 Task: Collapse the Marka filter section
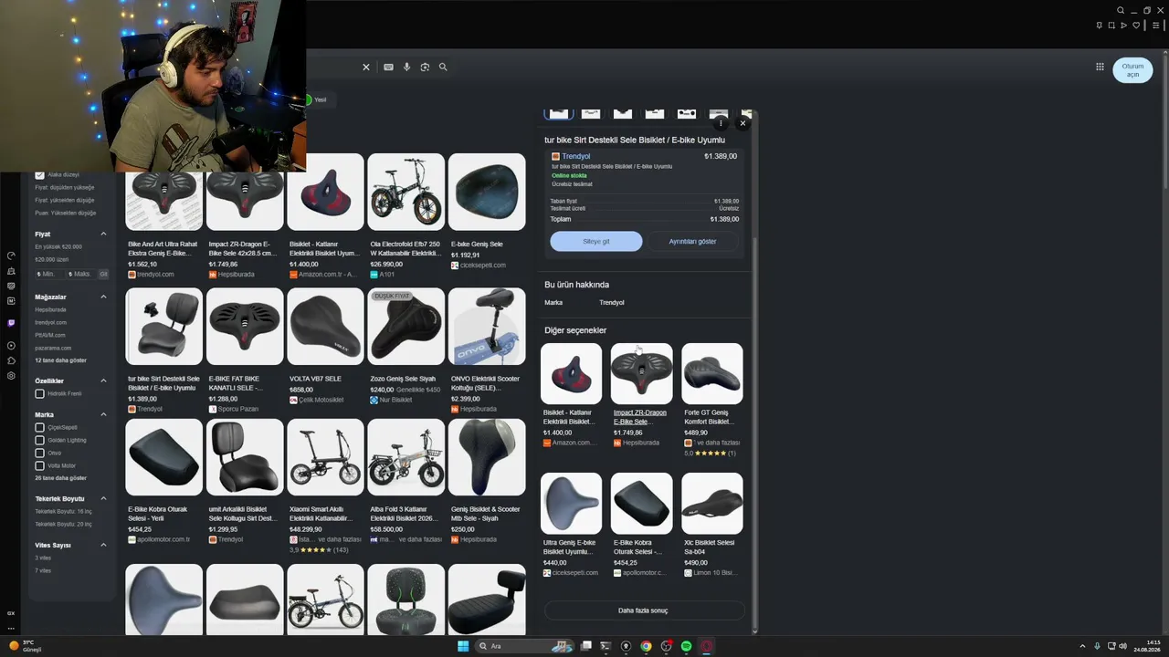(x=103, y=414)
